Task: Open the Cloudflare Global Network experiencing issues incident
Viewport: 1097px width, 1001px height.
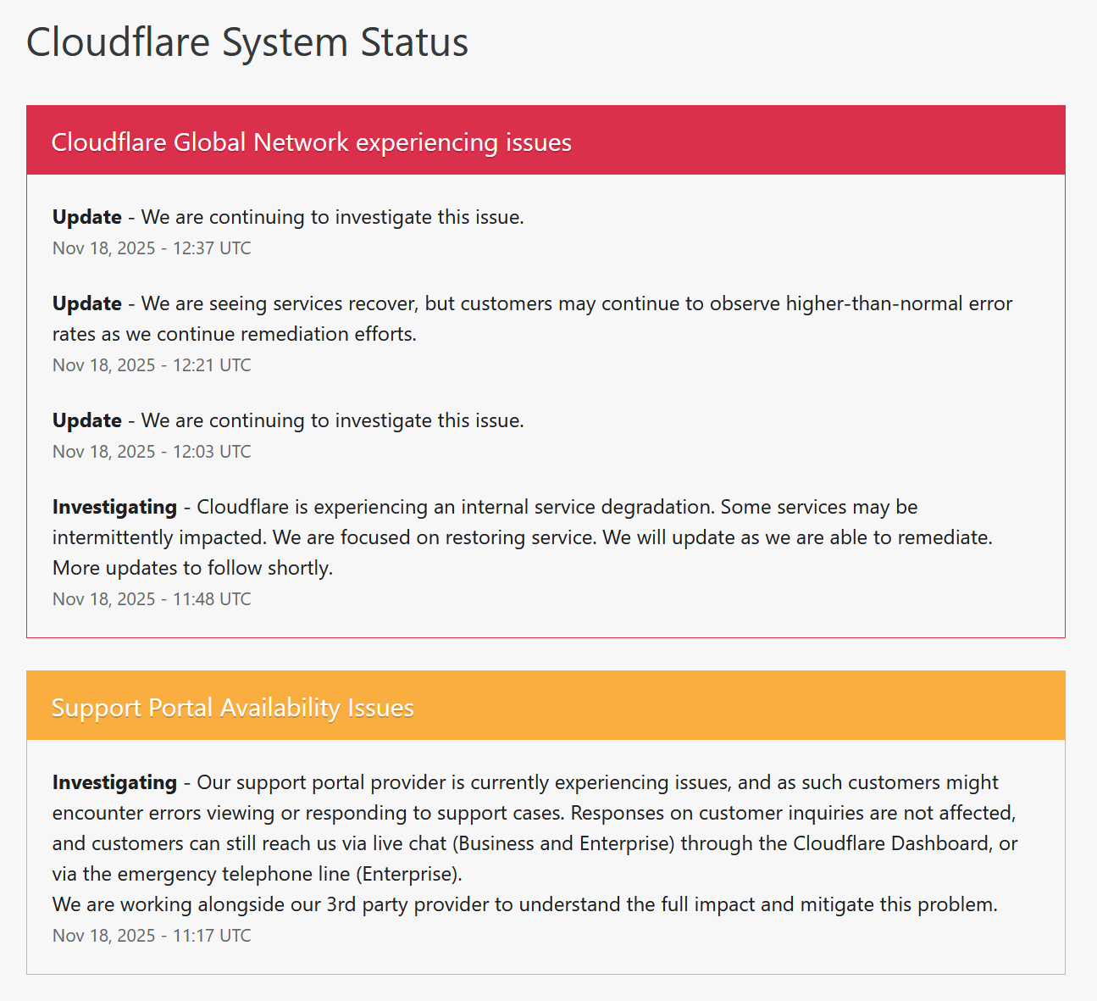Action: click(311, 142)
